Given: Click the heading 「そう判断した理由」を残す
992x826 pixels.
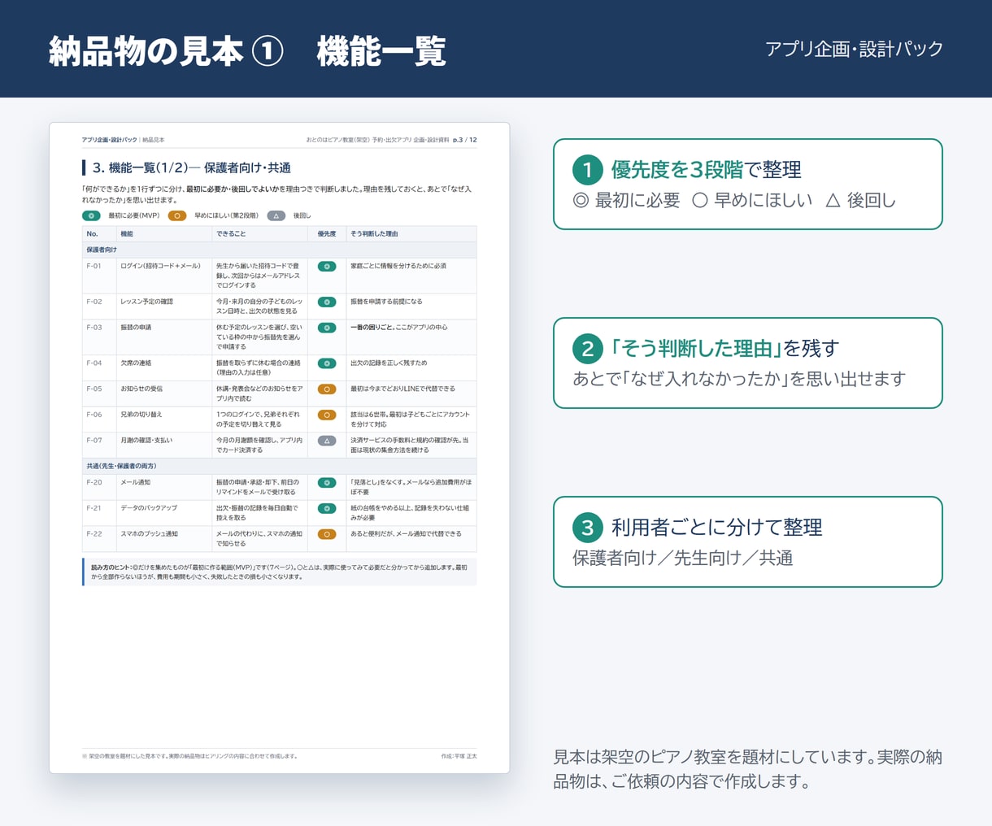Looking at the screenshot, I should click(x=725, y=349).
